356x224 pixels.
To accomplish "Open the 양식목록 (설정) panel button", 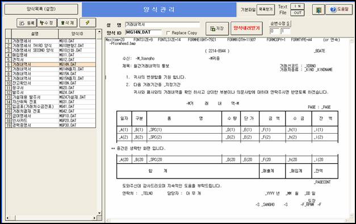I will (x=41, y=9).
